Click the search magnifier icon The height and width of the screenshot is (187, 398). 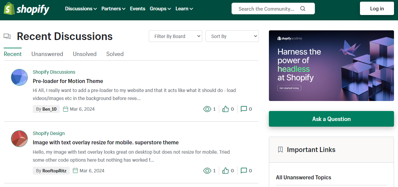point(303,9)
